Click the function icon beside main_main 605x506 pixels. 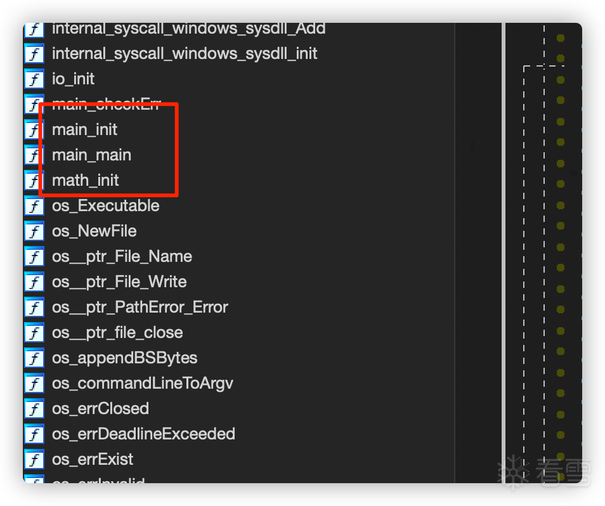(34, 155)
